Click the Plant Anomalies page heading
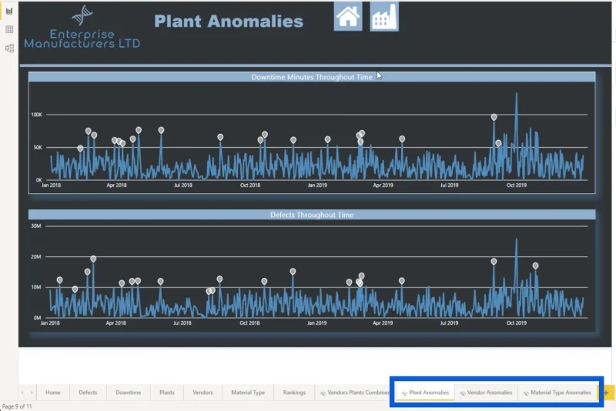 [x=229, y=22]
